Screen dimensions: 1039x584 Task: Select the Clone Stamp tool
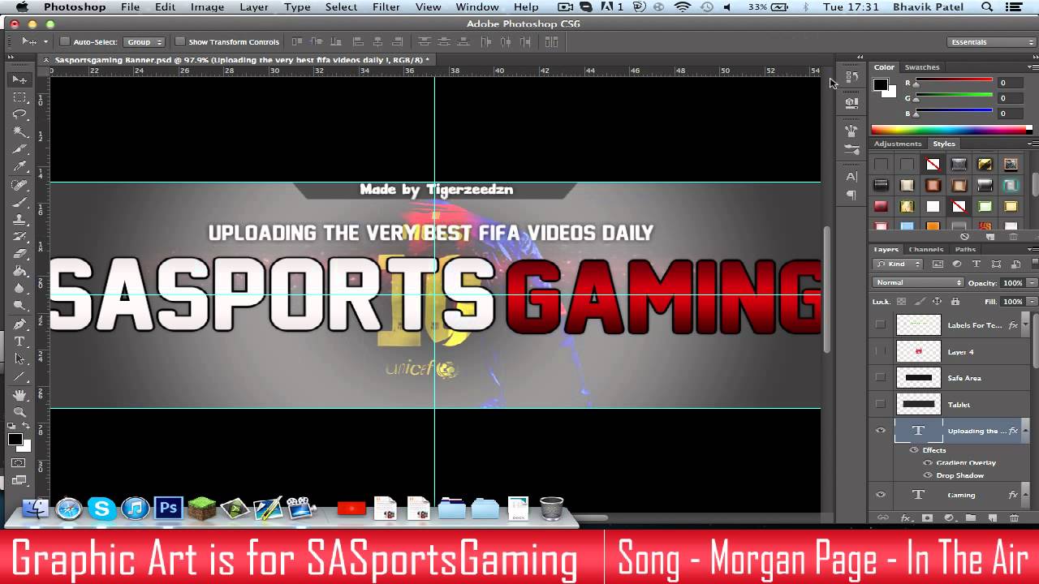[19, 219]
